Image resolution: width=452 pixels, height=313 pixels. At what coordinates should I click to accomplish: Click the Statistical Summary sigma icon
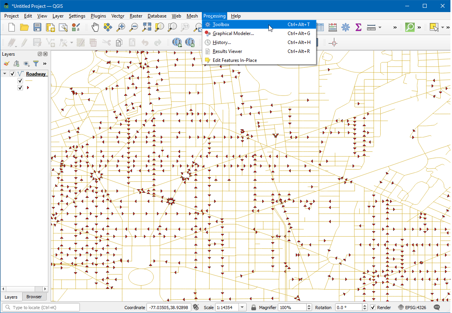[358, 27]
